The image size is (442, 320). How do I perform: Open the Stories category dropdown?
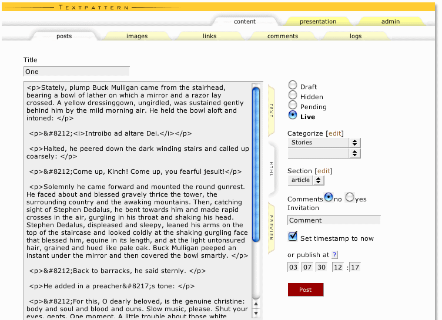pos(324,143)
